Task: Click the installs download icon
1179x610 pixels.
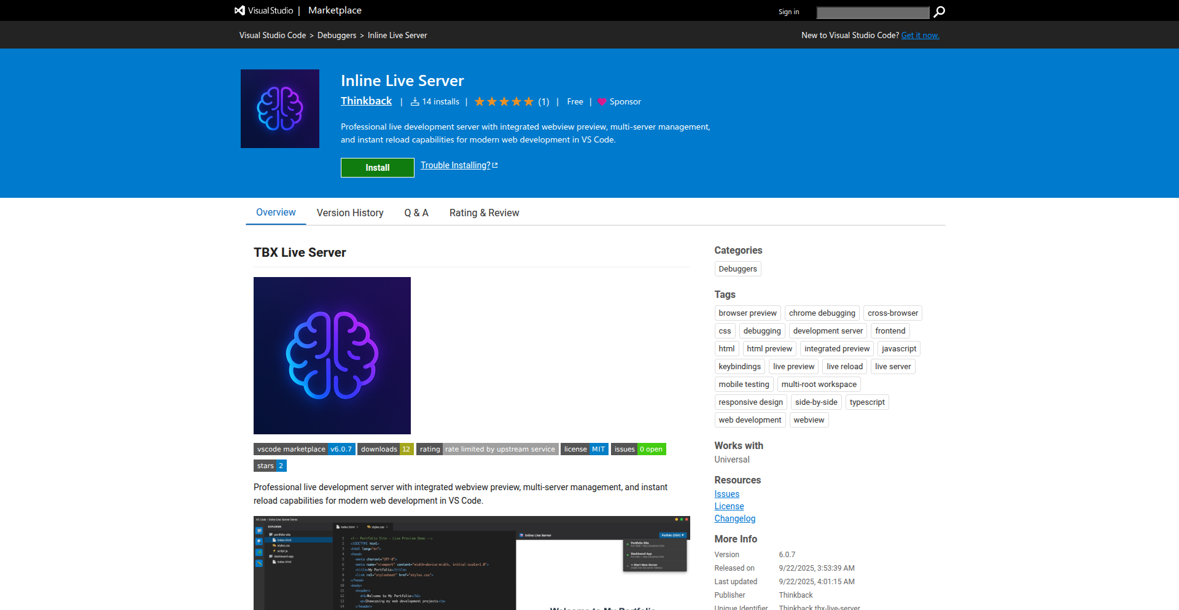Action: pyautogui.click(x=415, y=101)
